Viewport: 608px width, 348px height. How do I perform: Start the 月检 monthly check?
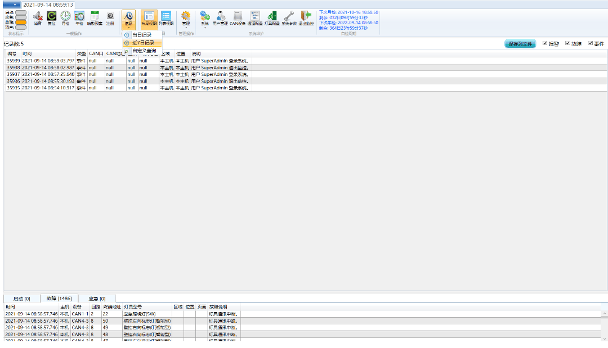(x=65, y=18)
